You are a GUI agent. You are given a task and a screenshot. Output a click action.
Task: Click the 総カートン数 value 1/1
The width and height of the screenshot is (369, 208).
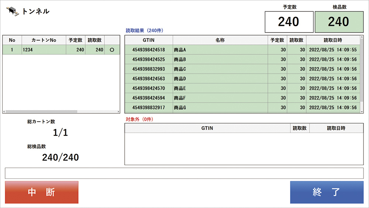[61, 133]
